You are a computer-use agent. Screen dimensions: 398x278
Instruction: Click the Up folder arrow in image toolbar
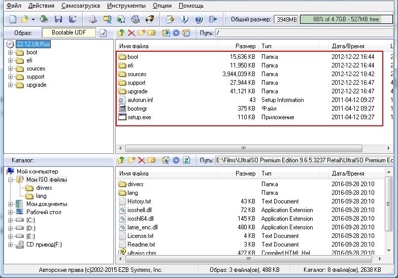tap(121, 33)
